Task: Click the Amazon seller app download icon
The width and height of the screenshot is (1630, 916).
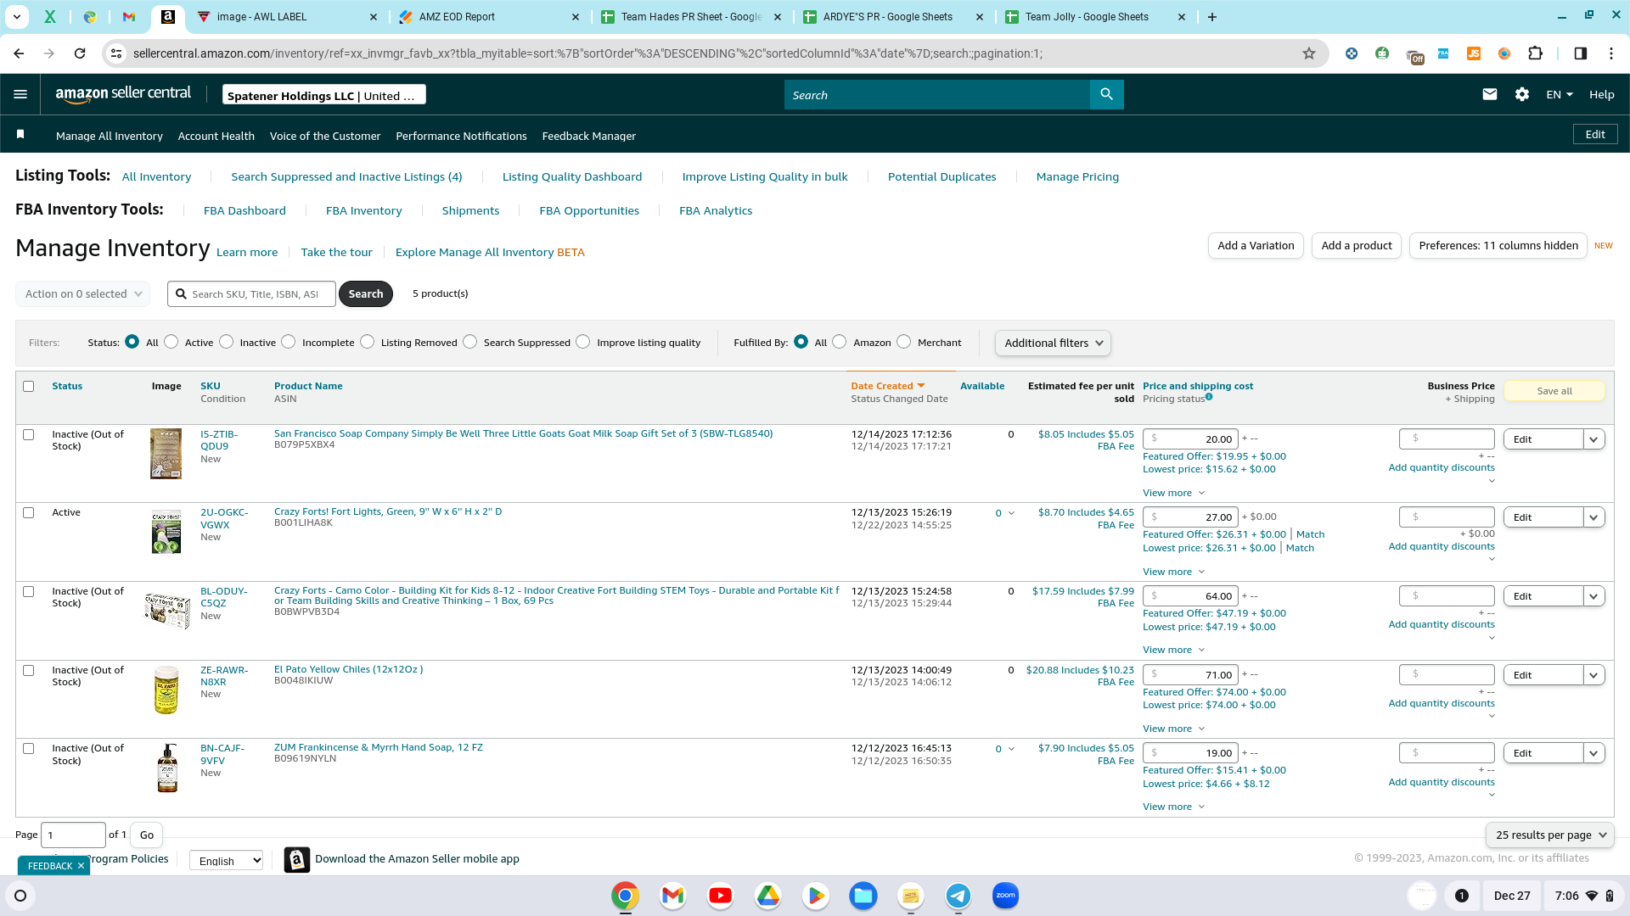Action: [x=296, y=859]
